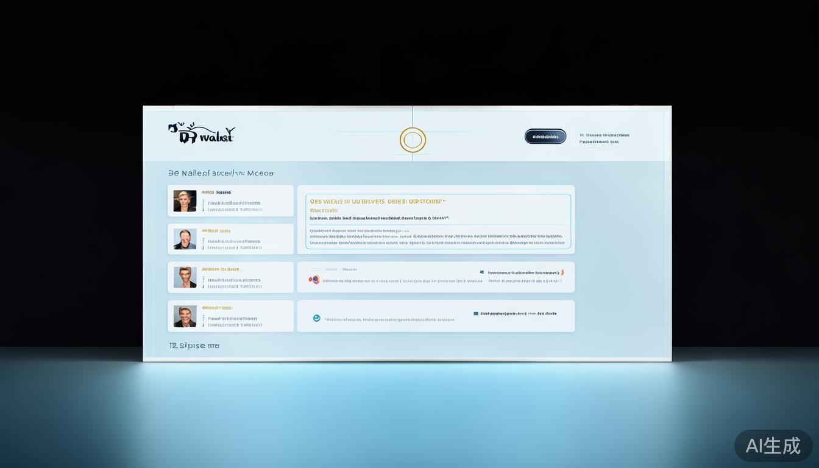Open the third person's profile photo
This screenshot has height=468, width=819.
coord(185,277)
